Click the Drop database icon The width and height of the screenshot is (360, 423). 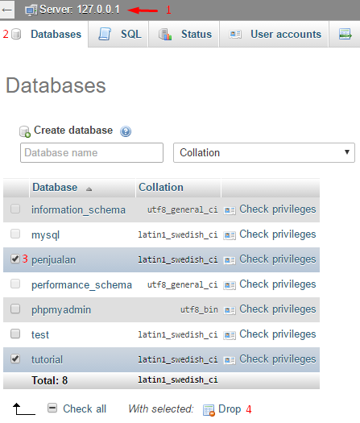coord(209,410)
